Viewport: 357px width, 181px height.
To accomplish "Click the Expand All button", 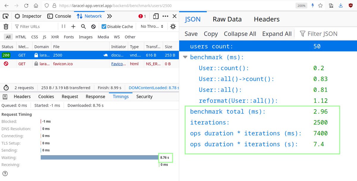I will pos(277,34).
